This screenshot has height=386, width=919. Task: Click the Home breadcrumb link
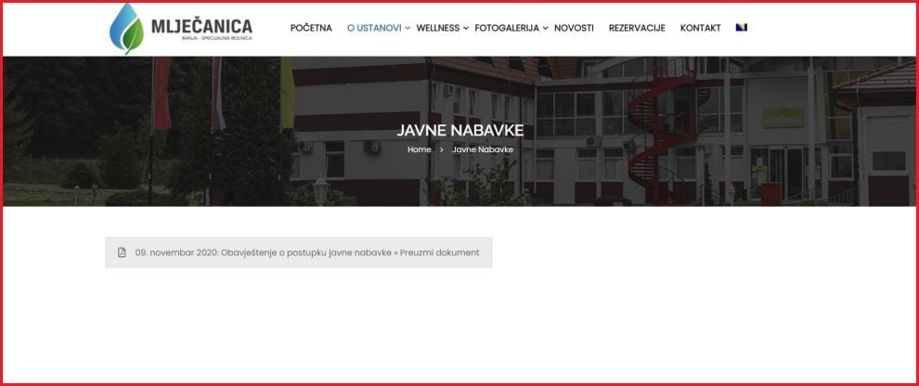click(419, 149)
